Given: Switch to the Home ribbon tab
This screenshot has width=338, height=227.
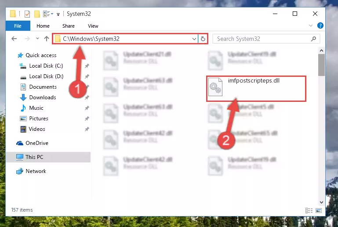Looking at the screenshot, I should coord(43,26).
